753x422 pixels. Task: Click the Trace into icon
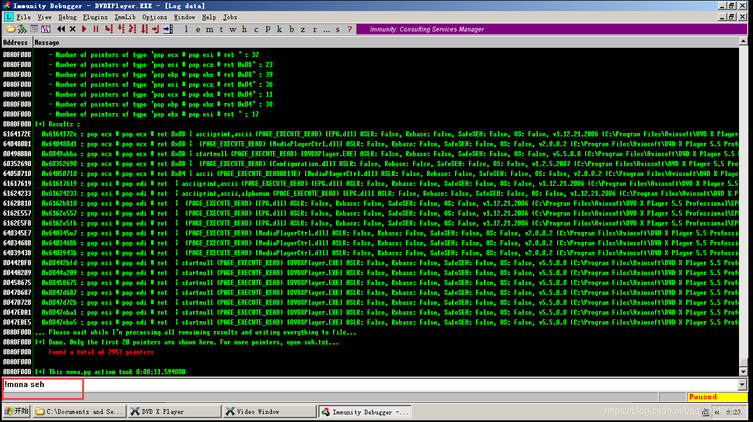(x=132, y=29)
